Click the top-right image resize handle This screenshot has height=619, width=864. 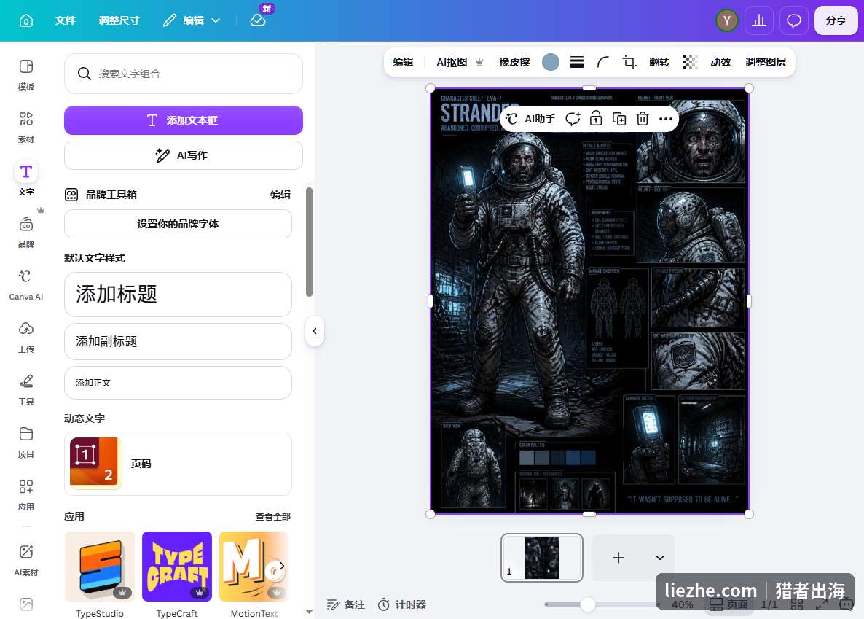tap(749, 88)
